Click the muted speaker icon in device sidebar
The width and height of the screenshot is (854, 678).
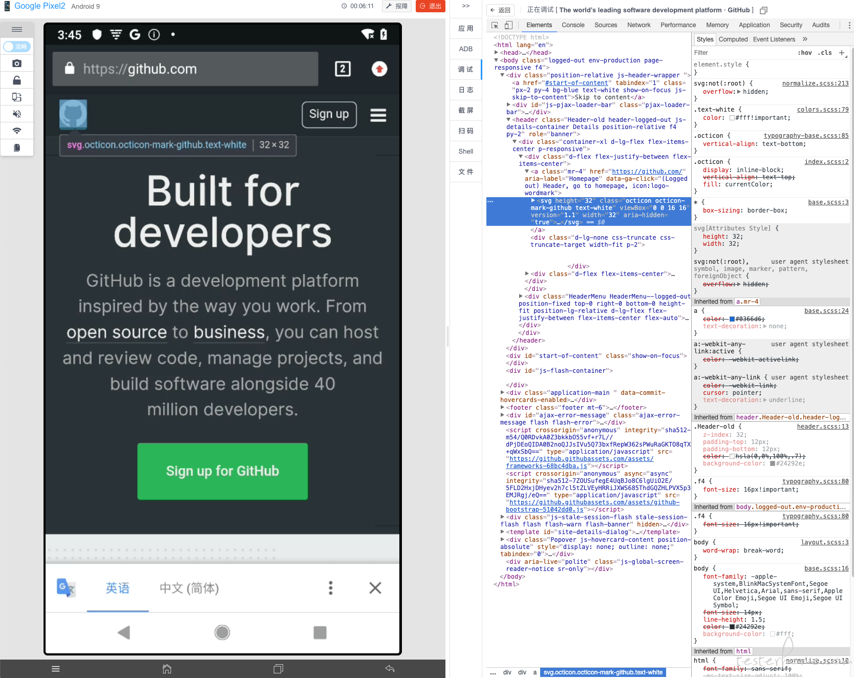point(17,114)
